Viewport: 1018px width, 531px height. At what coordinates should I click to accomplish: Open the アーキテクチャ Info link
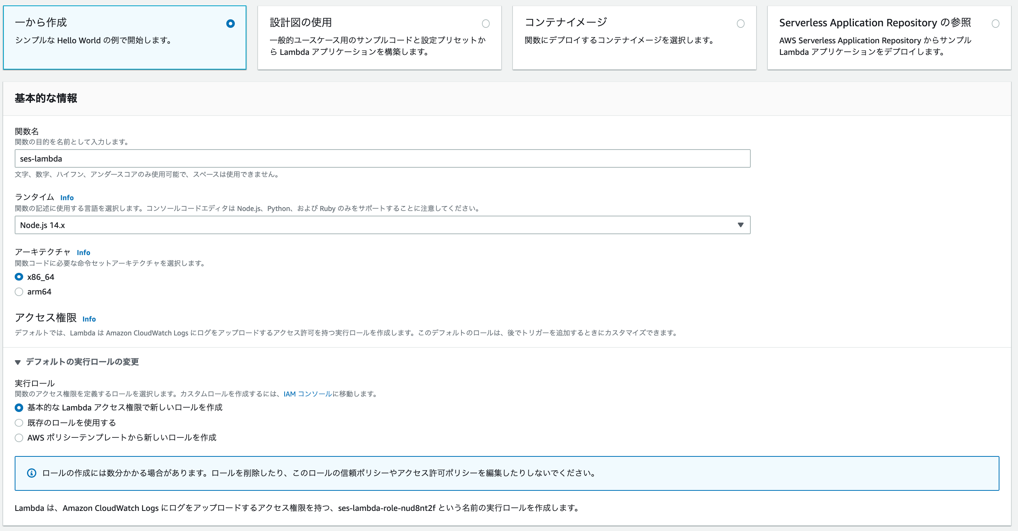tap(83, 252)
